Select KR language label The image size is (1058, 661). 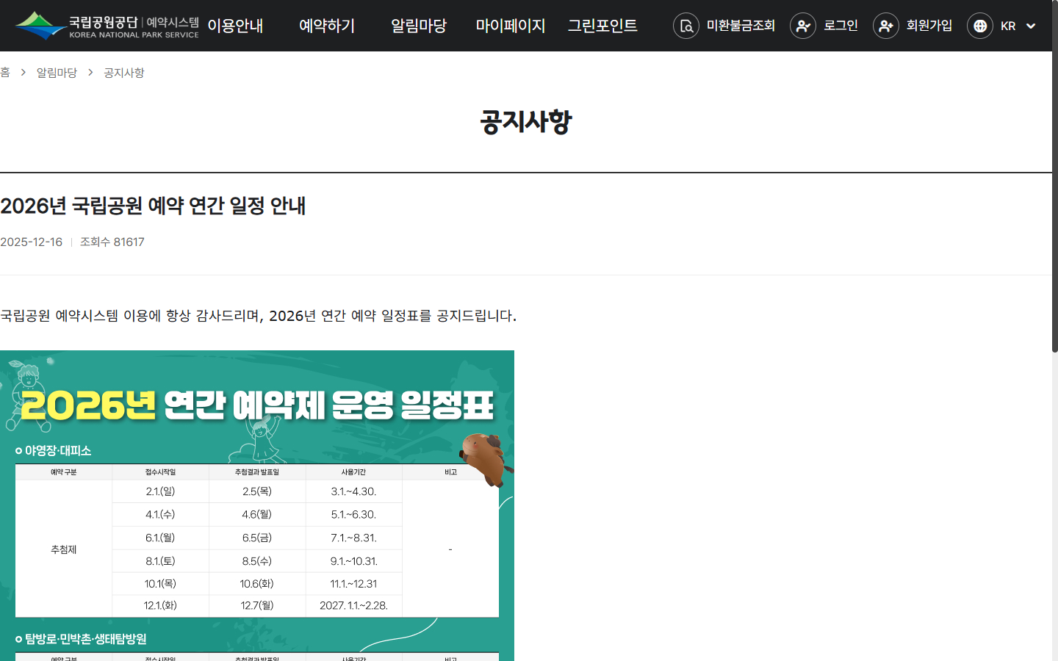pyautogui.click(x=1008, y=26)
